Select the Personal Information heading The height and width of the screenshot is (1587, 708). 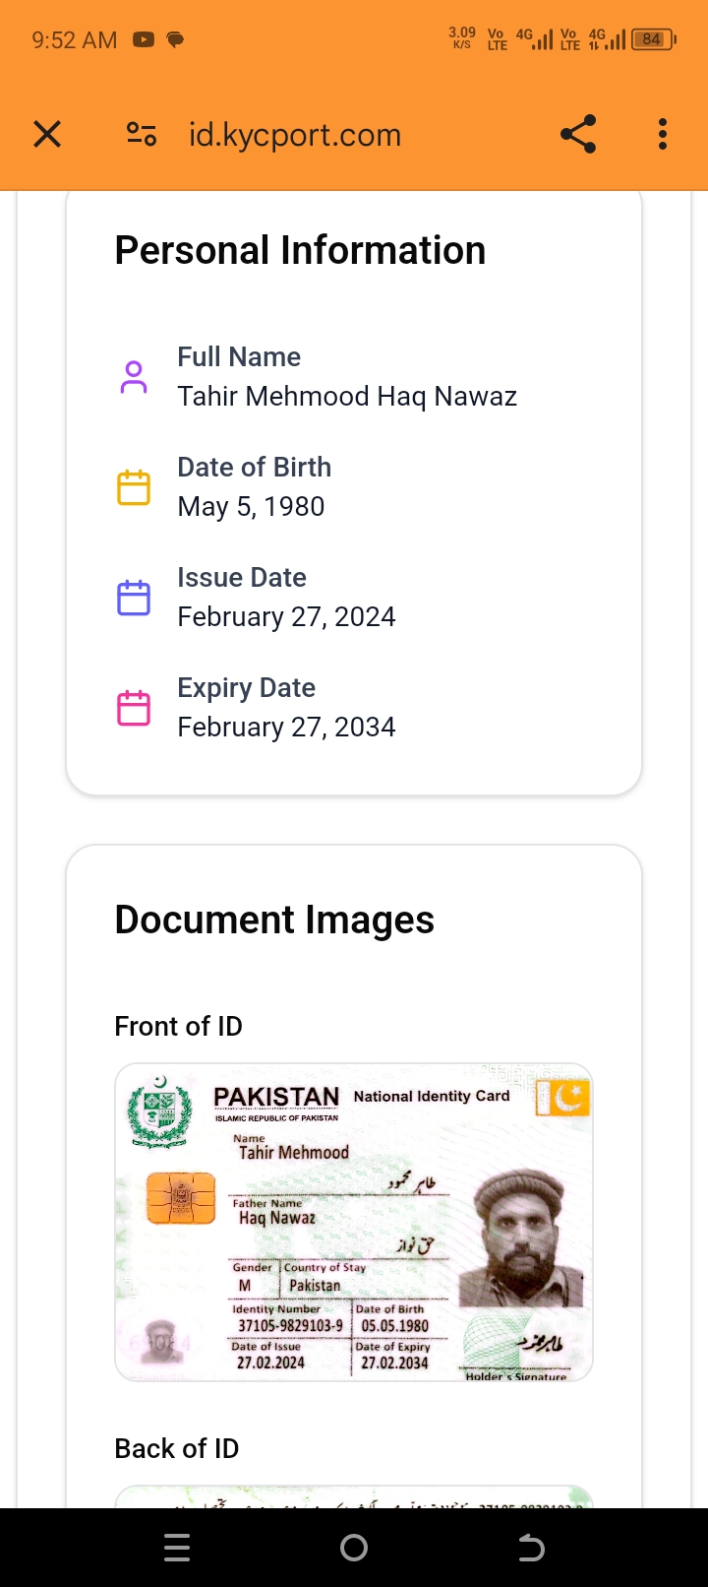click(x=300, y=250)
